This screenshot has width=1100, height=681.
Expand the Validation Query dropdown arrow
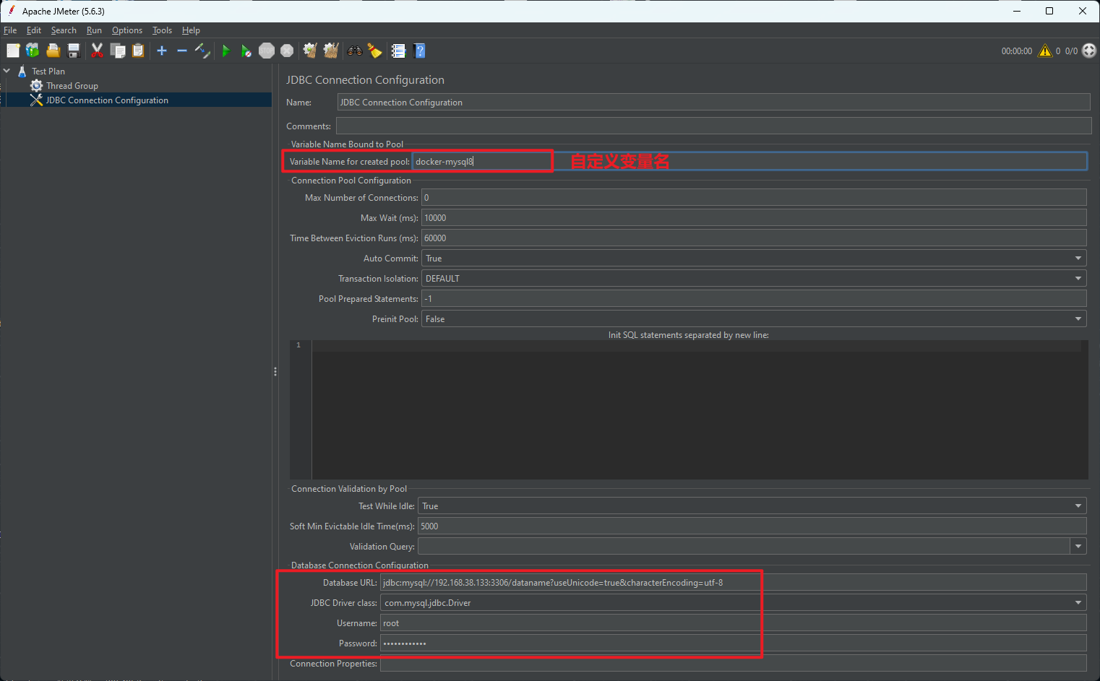click(x=1078, y=547)
